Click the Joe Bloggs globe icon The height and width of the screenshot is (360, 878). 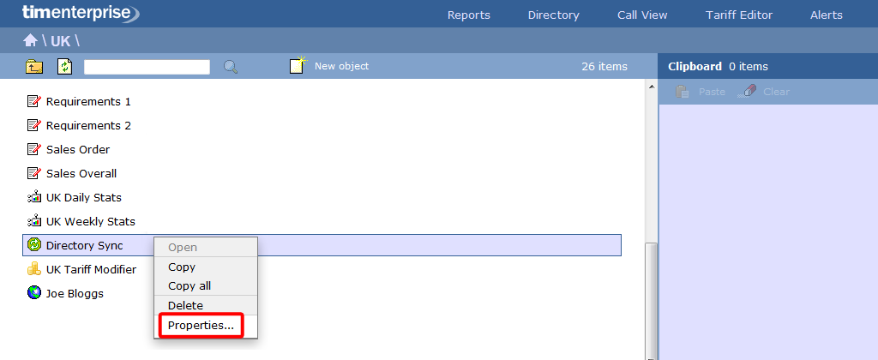tap(34, 293)
